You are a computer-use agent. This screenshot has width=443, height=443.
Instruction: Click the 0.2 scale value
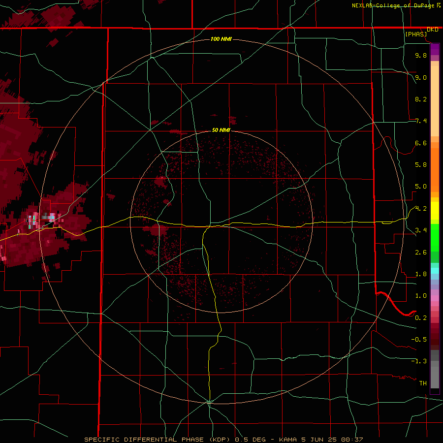[x=421, y=318]
